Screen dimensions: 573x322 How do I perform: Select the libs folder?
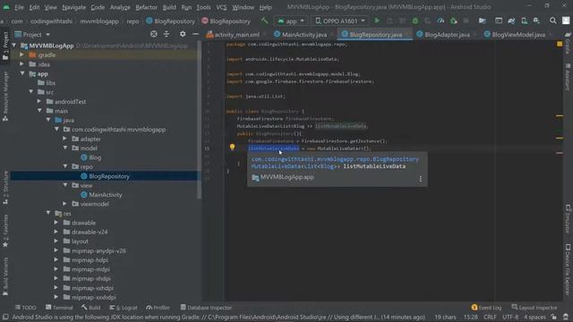(47, 83)
